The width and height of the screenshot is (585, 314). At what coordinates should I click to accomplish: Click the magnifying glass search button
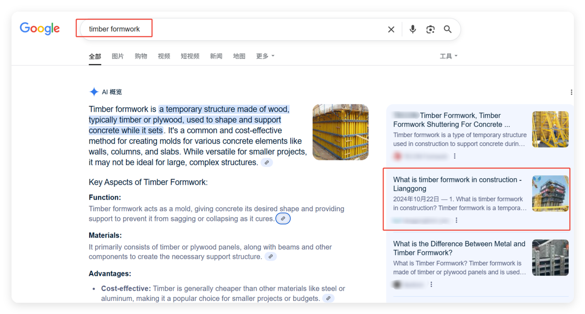pyautogui.click(x=447, y=29)
